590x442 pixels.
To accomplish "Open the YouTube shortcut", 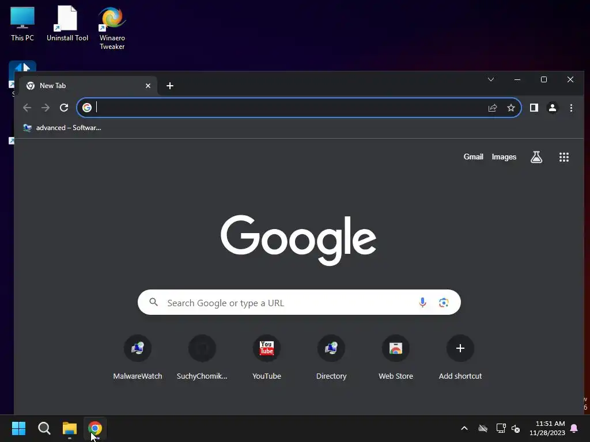I will click(267, 357).
